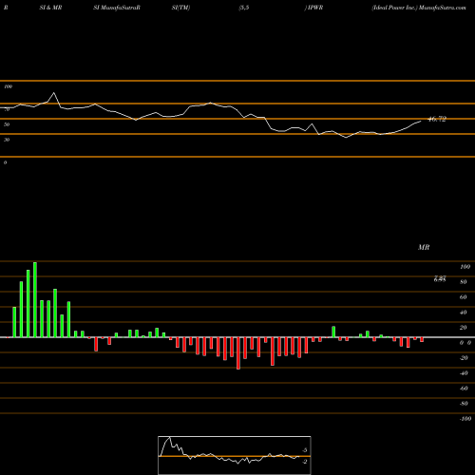Click the 'SI(TM)' header label
Image resolution: width=475 pixels, height=475 pixels.
tap(180, 8)
